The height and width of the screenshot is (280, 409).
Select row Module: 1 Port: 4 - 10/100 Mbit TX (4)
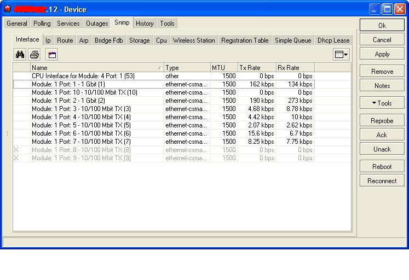click(164, 117)
